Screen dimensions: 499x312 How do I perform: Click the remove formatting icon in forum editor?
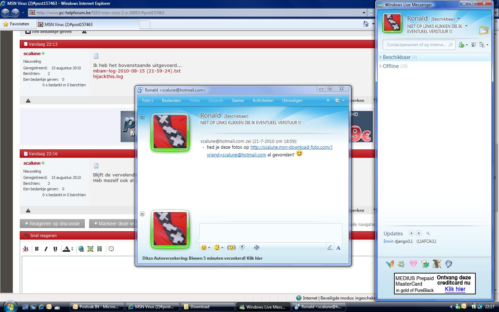click(x=26, y=249)
